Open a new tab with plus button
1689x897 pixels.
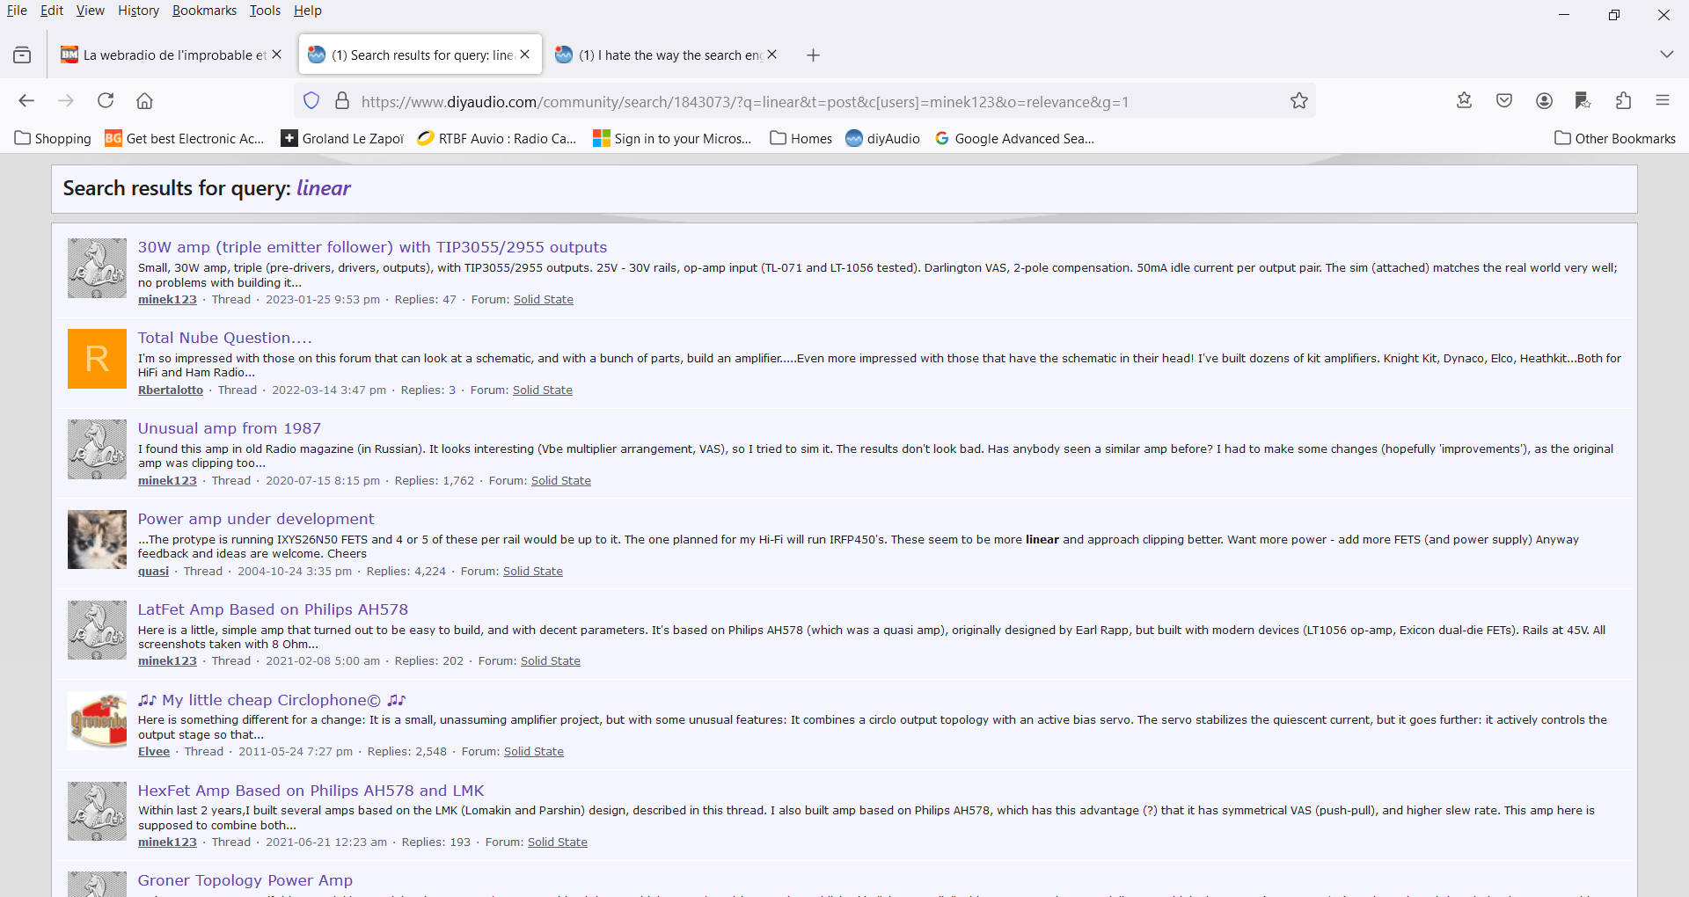coord(814,55)
